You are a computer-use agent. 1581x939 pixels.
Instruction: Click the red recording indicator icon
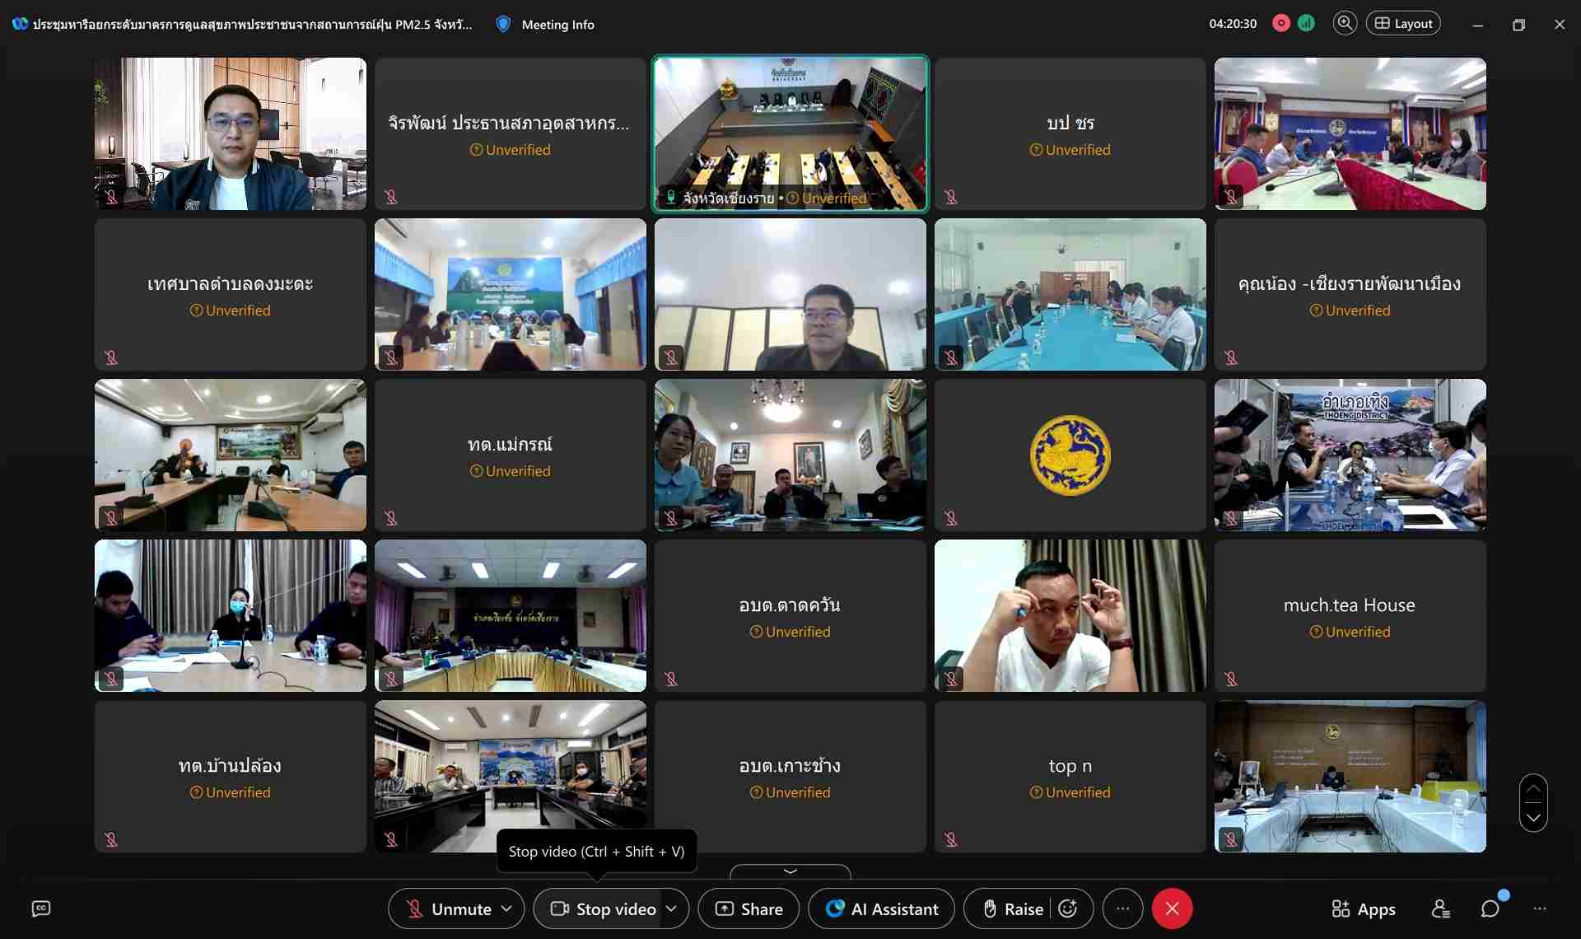[x=1280, y=24]
